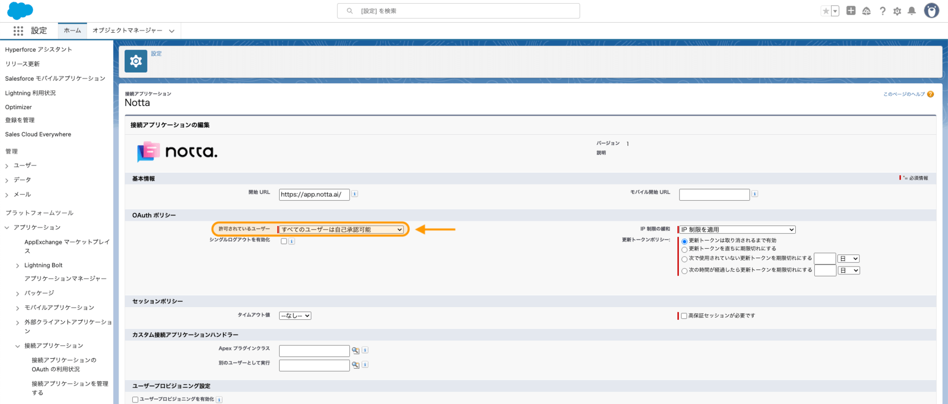The image size is (948, 404).
Task: Click the Setup search field
Action: [458, 11]
